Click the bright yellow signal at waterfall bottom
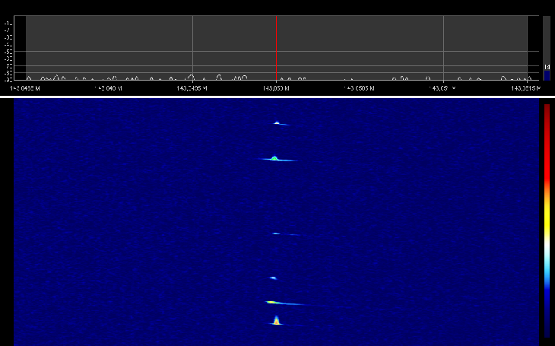The height and width of the screenshot is (346, 555). 277,321
